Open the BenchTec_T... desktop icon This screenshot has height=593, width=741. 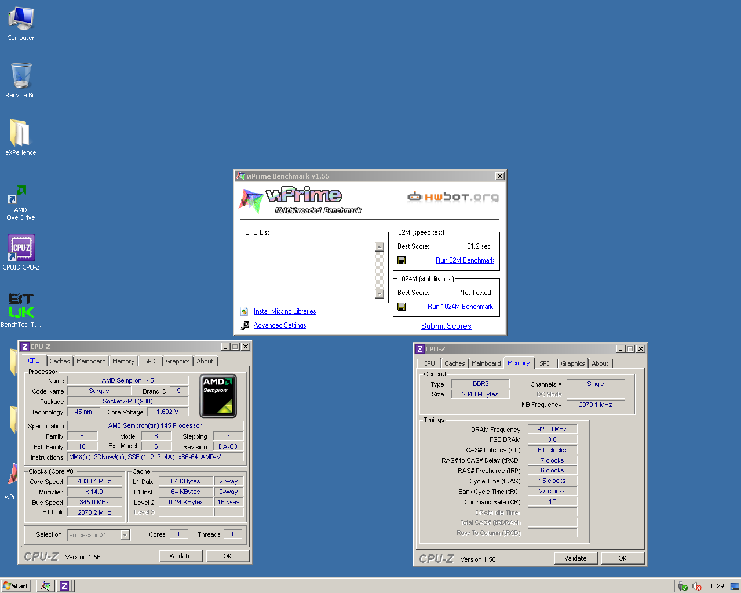click(21, 310)
